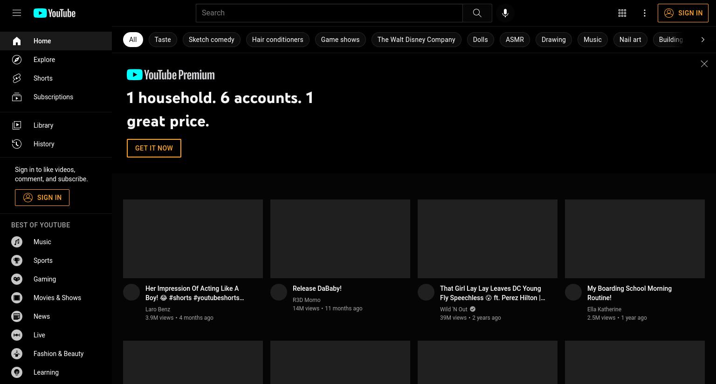
Task: Click Ella Katherine channel avatar
Action: [573, 292]
